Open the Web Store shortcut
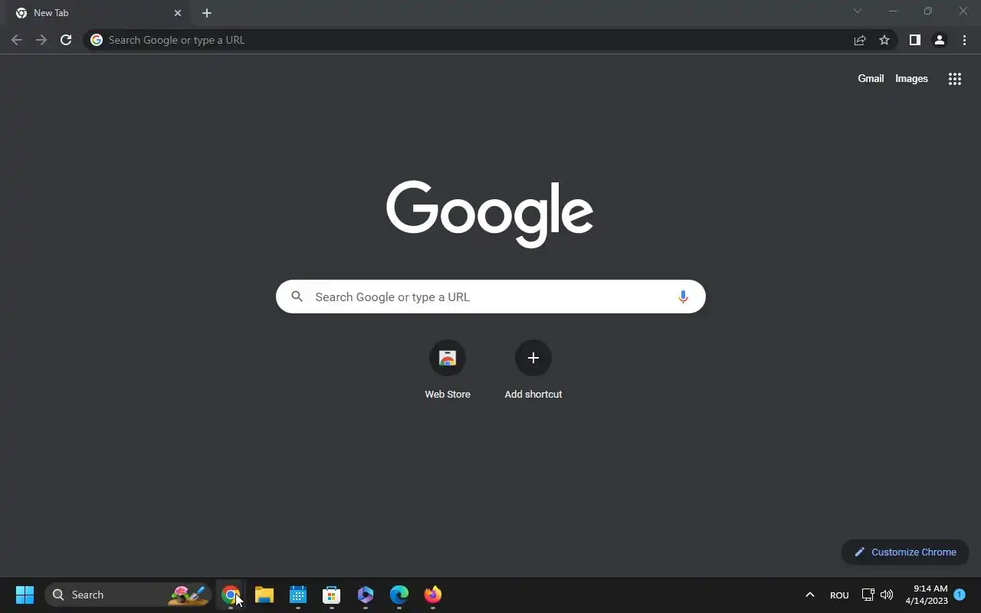This screenshot has width=981, height=613. [448, 370]
